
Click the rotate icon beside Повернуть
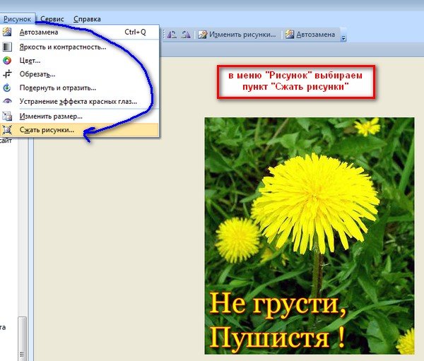tap(7, 88)
